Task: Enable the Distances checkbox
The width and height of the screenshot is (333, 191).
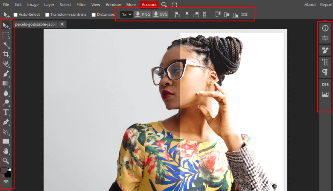Action: pyautogui.click(x=93, y=15)
